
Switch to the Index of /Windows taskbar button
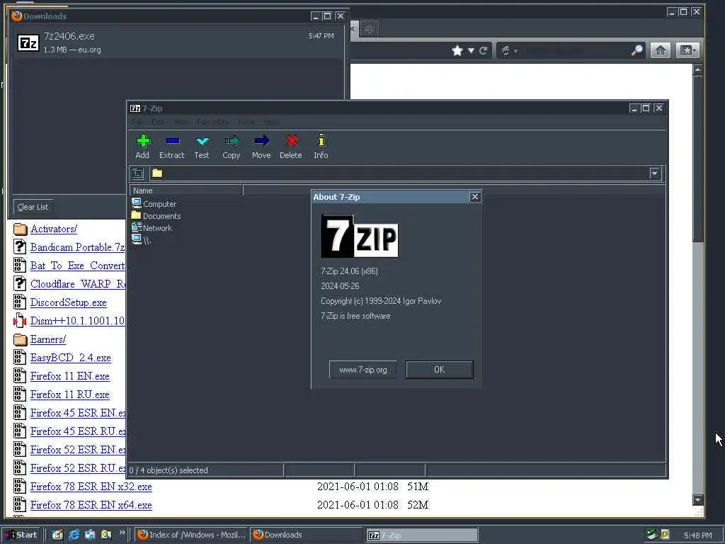191,535
